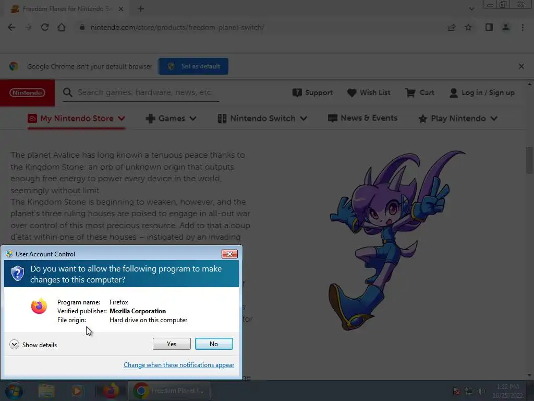534x401 pixels.
Task: Open a new Chrome tab
Action: click(141, 9)
